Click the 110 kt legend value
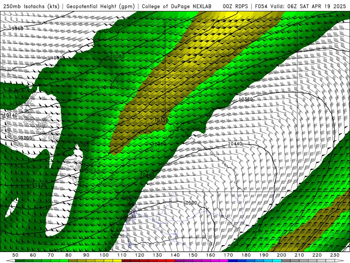The width and height of the screenshot is (350, 263). click(122, 255)
